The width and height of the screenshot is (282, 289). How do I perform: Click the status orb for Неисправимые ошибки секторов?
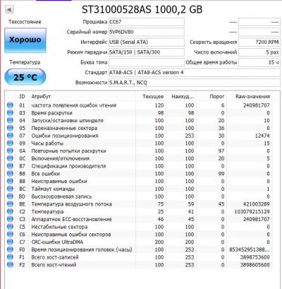click(10, 235)
